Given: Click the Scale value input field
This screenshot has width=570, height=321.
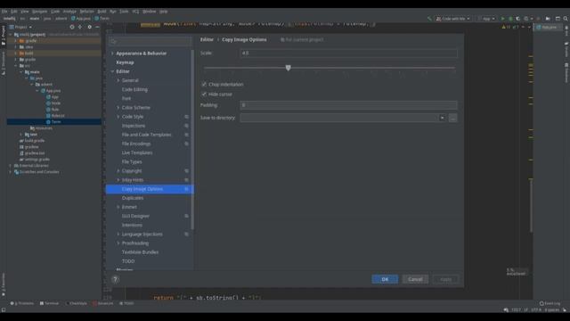Looking at the screenshot, I should click(x=348, y=53).
